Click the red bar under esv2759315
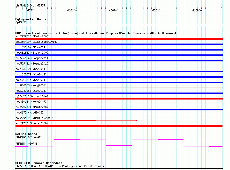 119,39
